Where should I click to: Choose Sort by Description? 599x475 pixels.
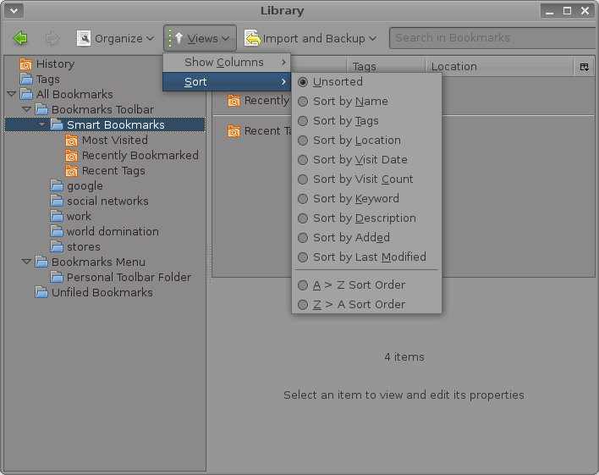[x=366, y=218]
